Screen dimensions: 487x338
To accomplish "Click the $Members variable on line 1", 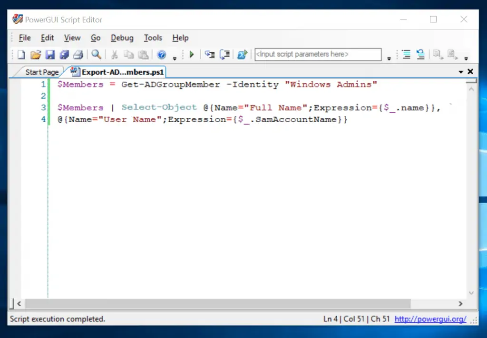I will pyautogui.click(x=80, y=85).
